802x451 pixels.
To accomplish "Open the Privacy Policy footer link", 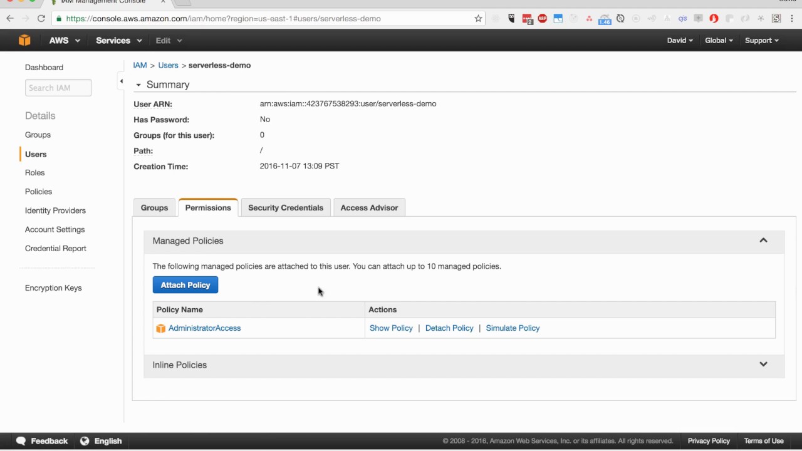I will (x=709, y=441).
